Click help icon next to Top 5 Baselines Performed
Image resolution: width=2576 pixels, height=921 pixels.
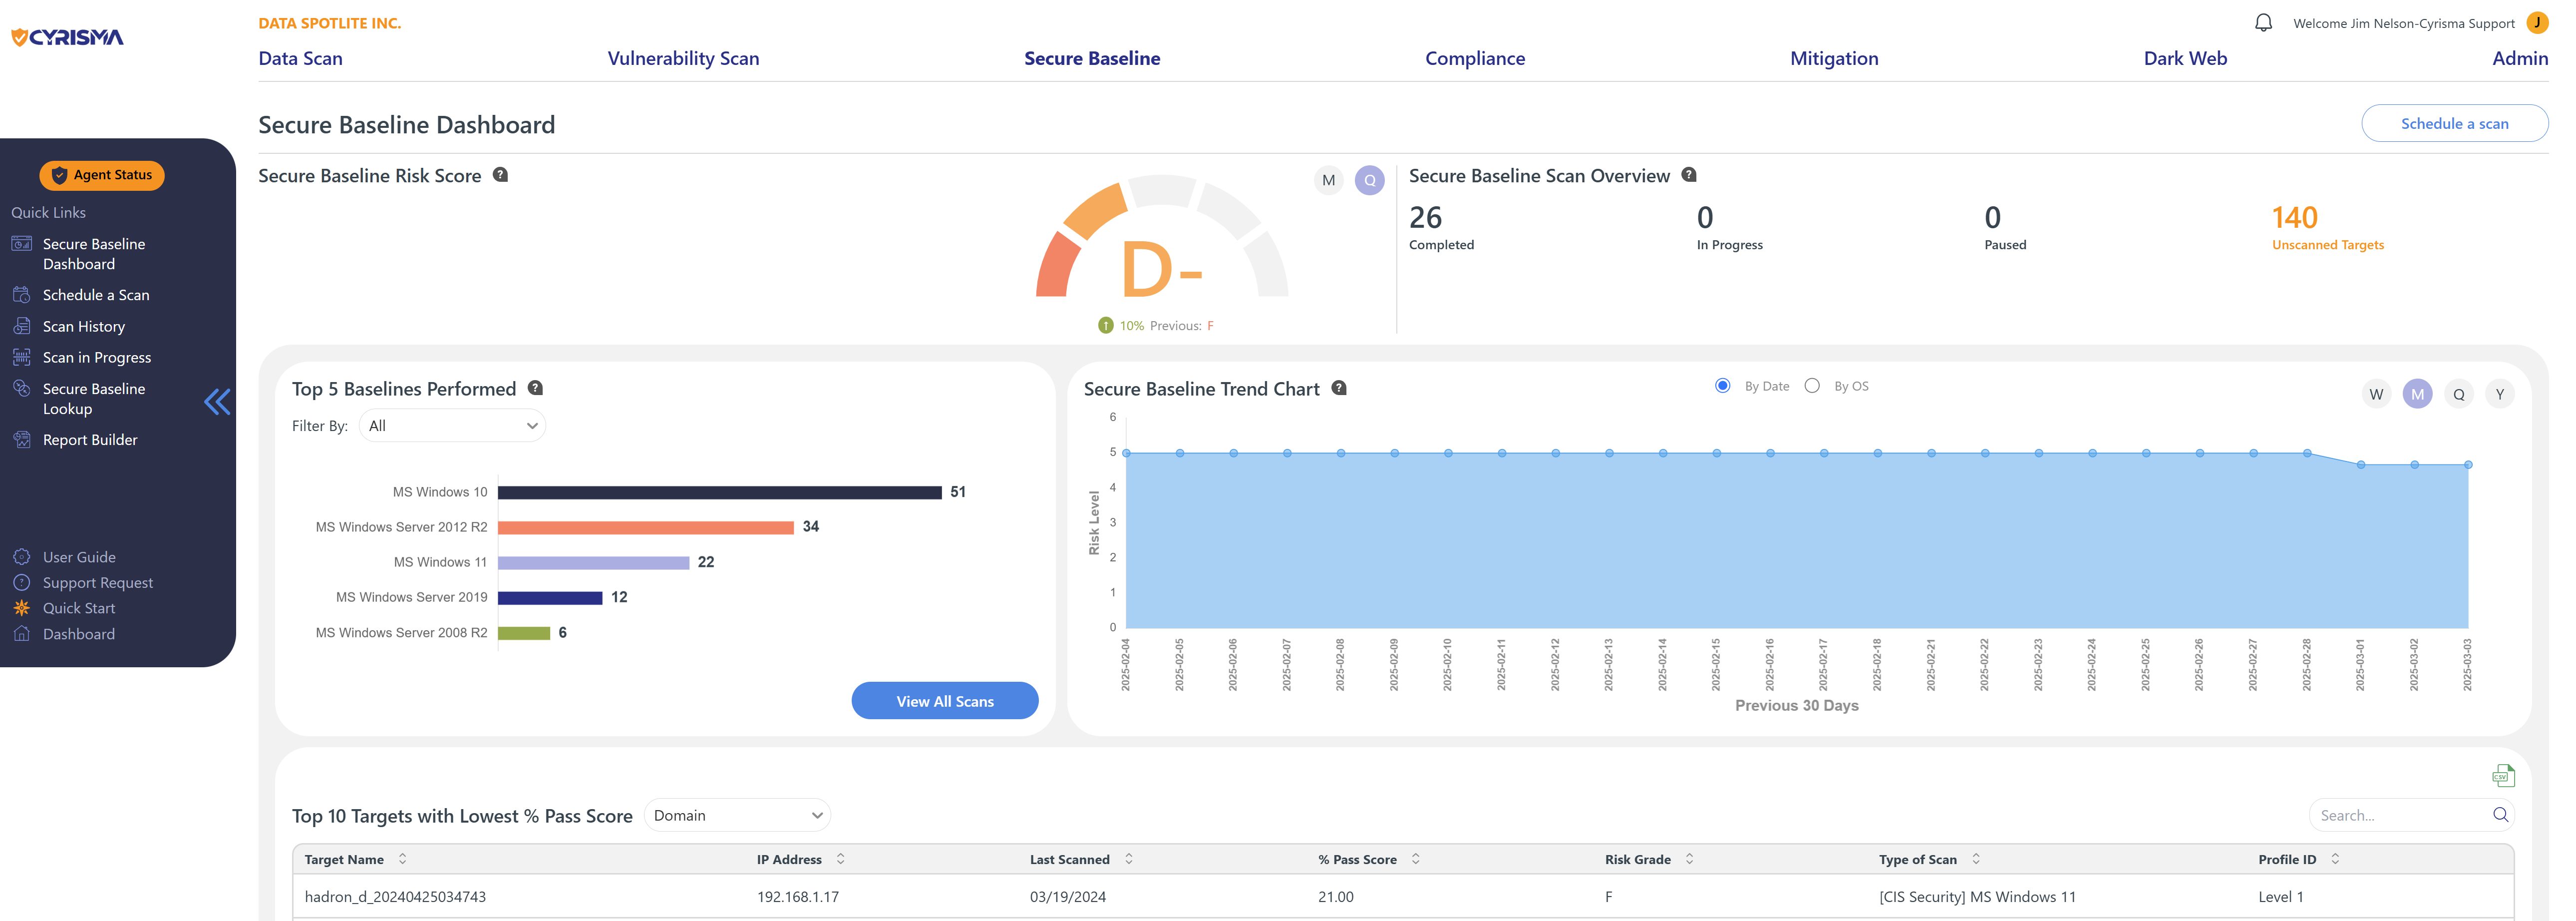(535, 388)
